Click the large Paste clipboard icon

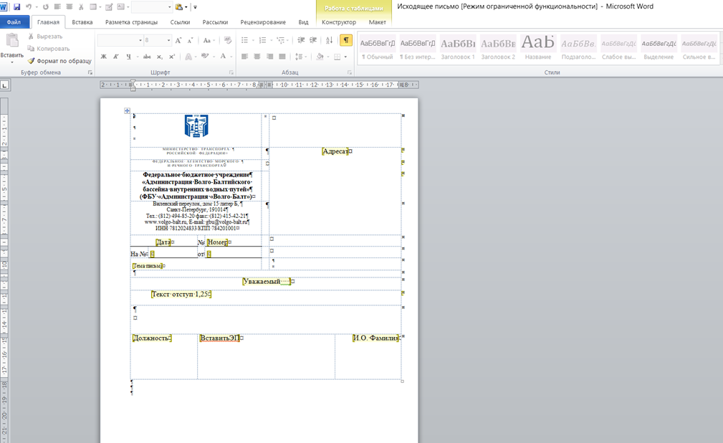coord(12,41)
